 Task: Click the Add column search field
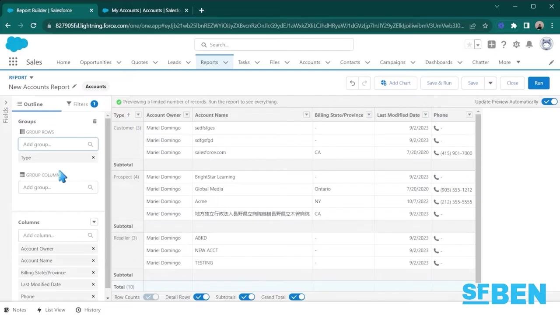click(58, 235)
